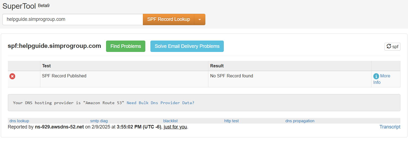The width and height of the screenshot is (408, 142).
Task: Open the http test link
Action: (231, 121)
